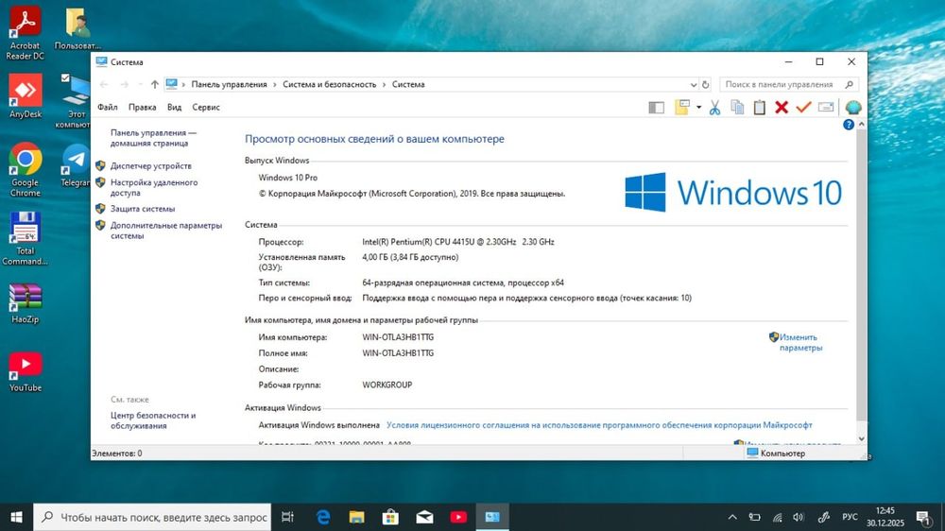Open Telegram desktop icon
The width and height of the screenshot is (945, 531).
tap(76, 165)
